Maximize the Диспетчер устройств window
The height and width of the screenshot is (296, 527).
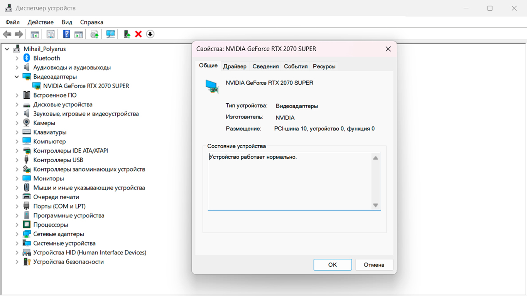[x=490, y=8]
